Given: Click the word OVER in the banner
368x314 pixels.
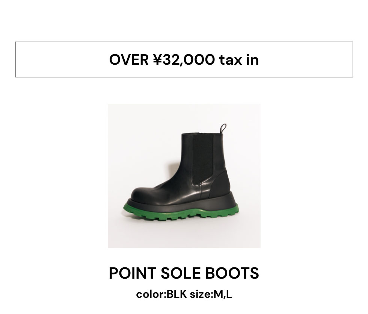Looking at the screenshot, I should 129,59.
